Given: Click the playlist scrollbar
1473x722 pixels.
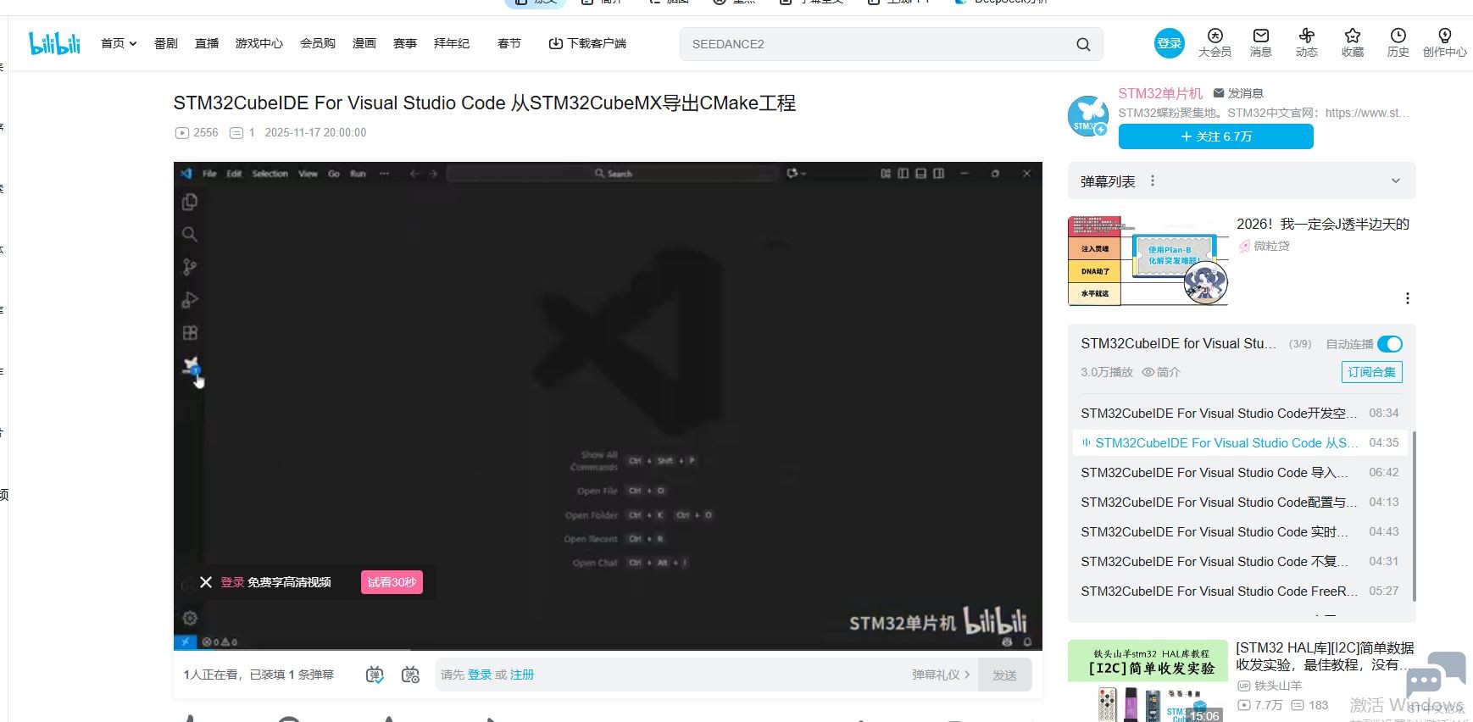Looking at the screenshot, I should click(x=1414, y=515).
